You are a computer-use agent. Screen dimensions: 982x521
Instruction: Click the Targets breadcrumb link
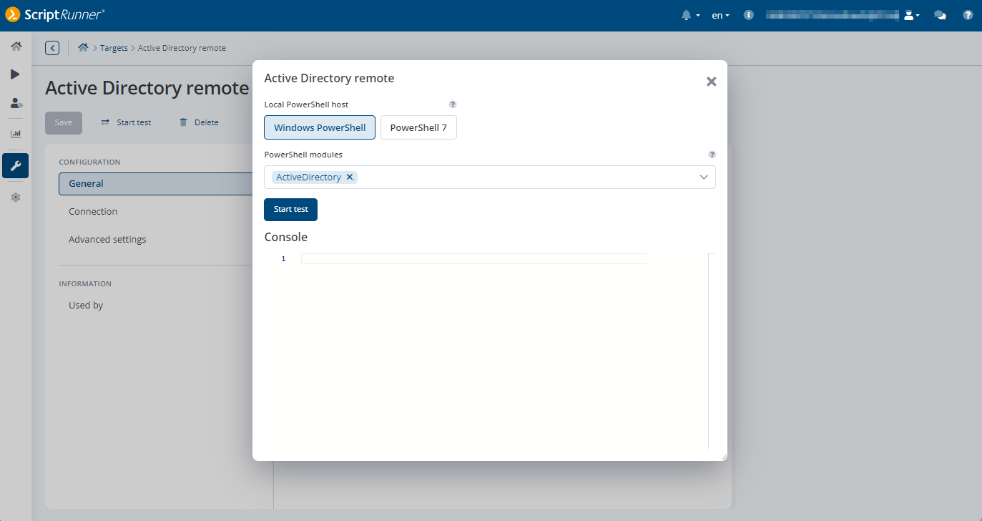(x=114, y=48)
